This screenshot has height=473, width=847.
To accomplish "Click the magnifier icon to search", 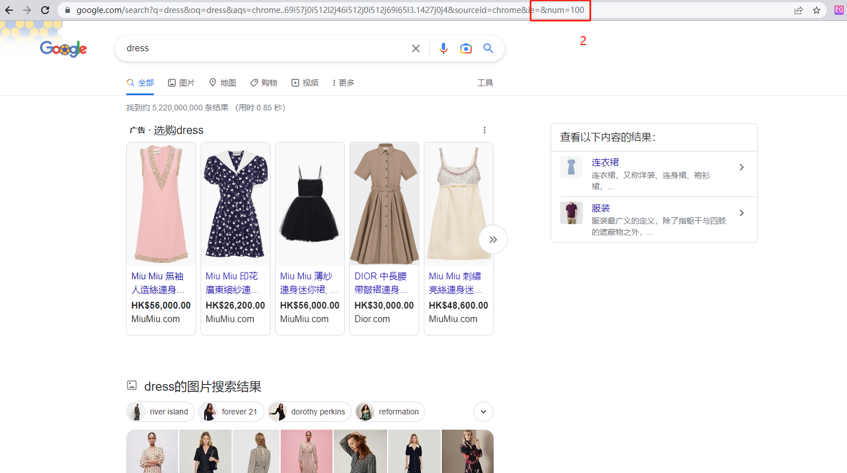I will pos(488,48).
